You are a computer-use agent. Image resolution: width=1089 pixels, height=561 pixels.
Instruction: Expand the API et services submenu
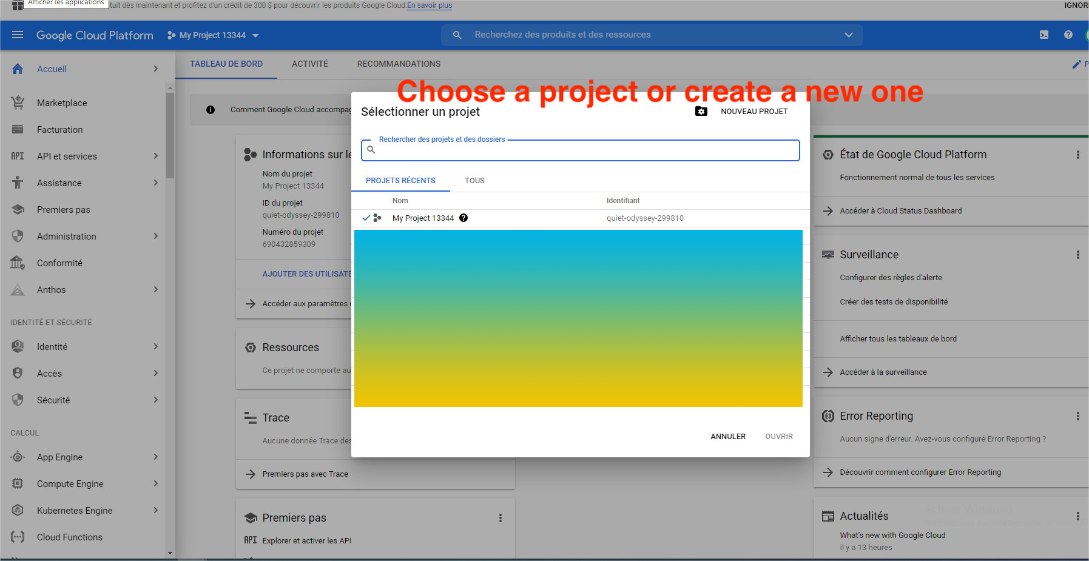156,156
